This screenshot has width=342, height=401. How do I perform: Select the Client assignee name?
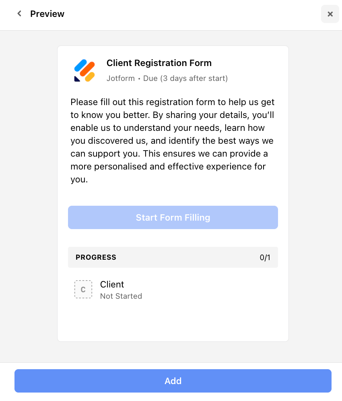(112, 284)
